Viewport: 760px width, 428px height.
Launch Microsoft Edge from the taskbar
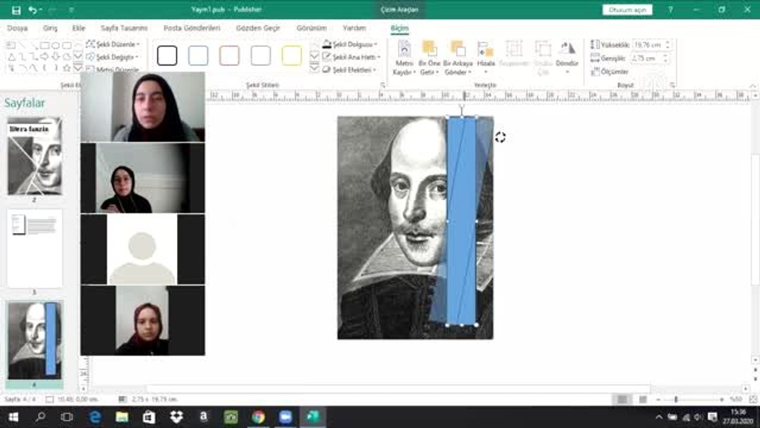click(x=95, y=417)
